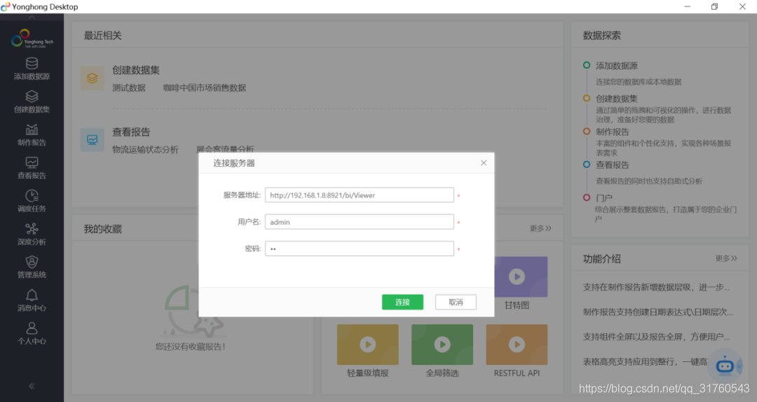757x402 pixels.
Task: Click the 服务器地址 input field
Action: click(359, 195)
